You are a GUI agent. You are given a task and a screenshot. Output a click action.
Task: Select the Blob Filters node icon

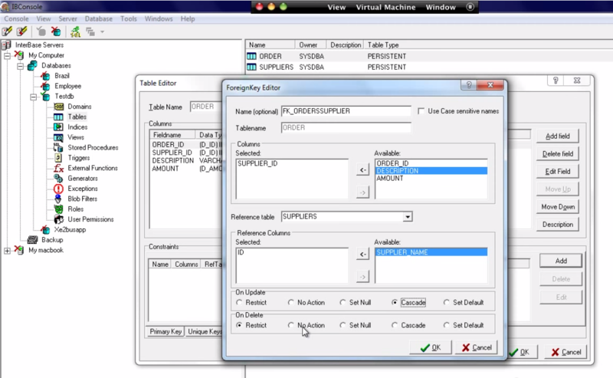pos(58,199)
